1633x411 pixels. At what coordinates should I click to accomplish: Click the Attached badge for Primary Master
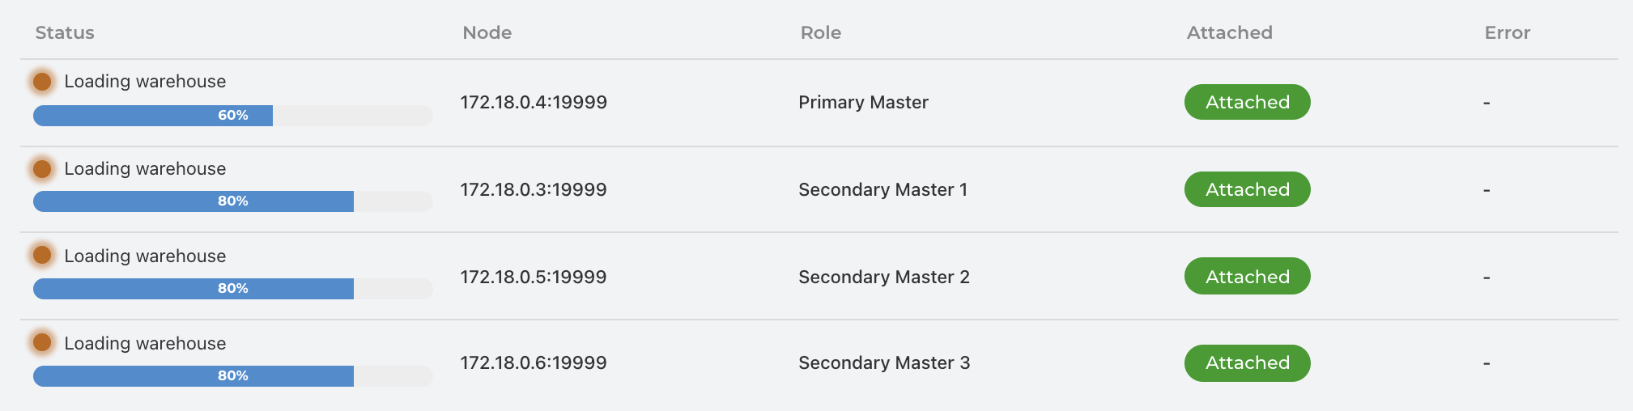pos(1248,102)
